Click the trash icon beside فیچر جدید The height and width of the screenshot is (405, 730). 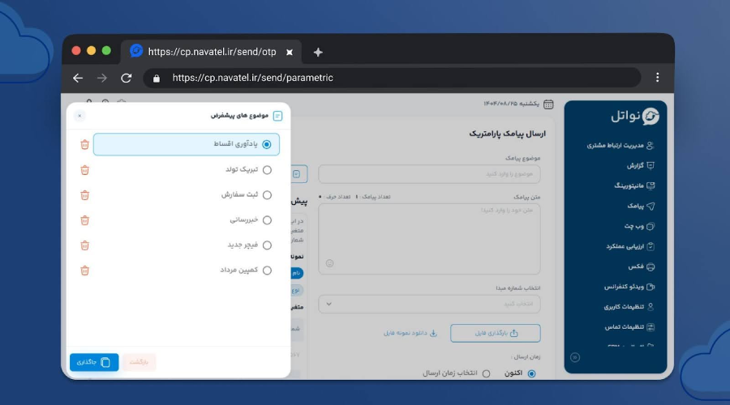(x=84, y=245)
